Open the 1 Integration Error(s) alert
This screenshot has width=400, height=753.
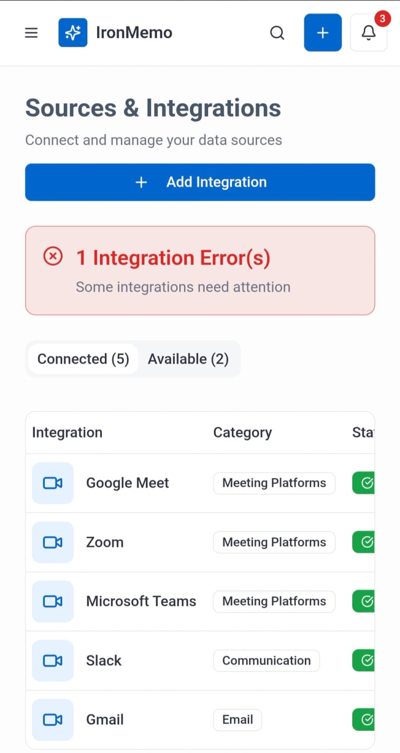(x=200, y=271)
